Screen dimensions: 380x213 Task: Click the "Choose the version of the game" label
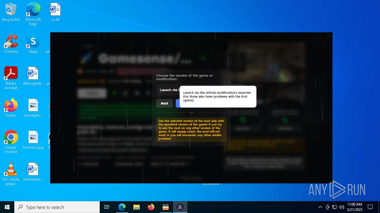point(184,77)
